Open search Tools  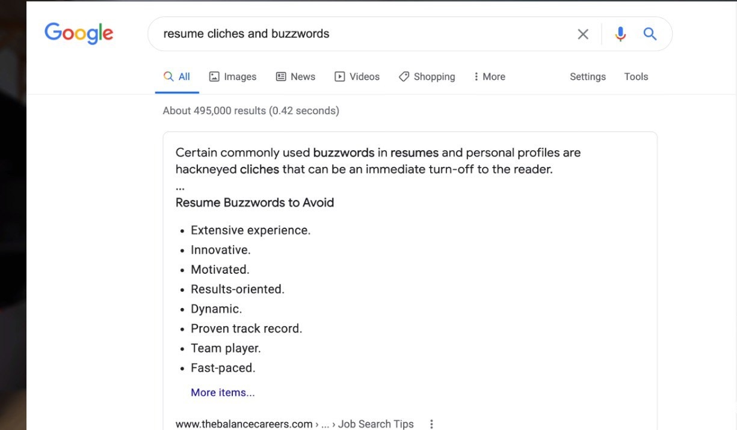pyautogui.click(x=636, y=77)
